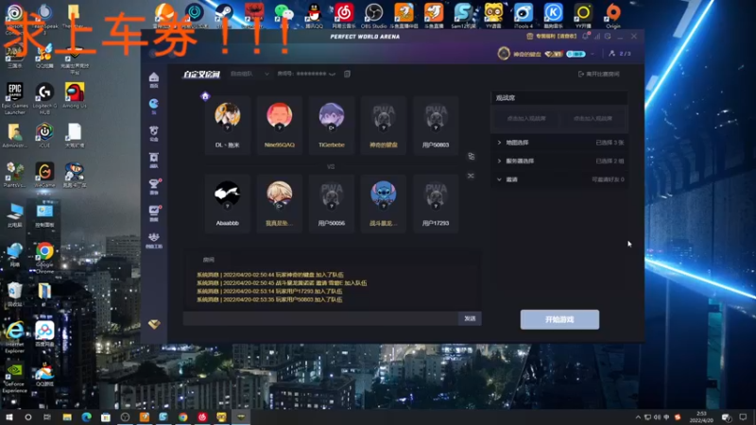Click the chat message input field
Viewport: 756px width, 425px height.
coord(320,318)
